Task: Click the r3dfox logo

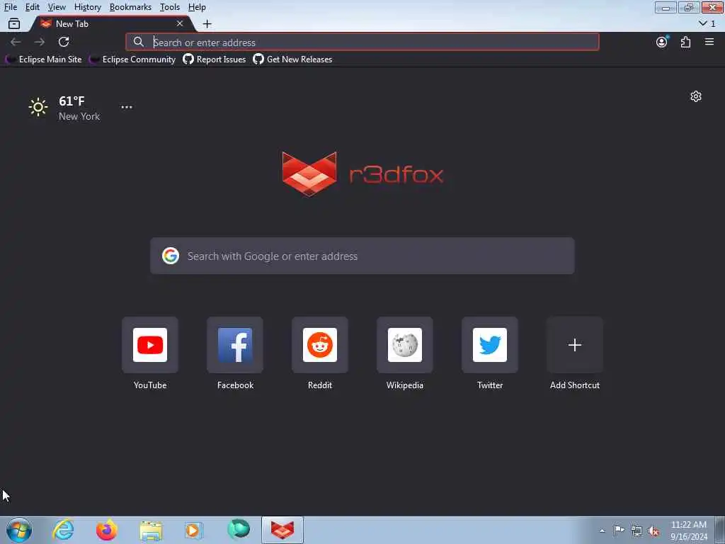Action: point(362,174)
